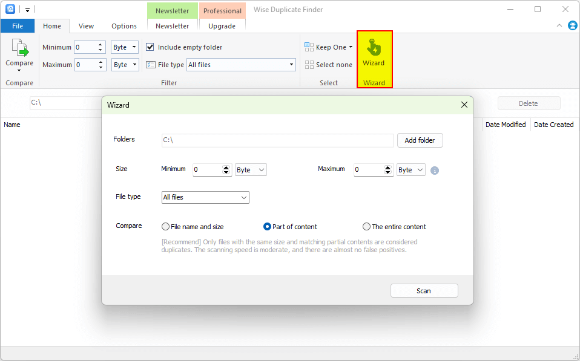Click the ribbon Minimum size input field
Viewport: 580px width, 361px height.
click(x=85, y=47)
